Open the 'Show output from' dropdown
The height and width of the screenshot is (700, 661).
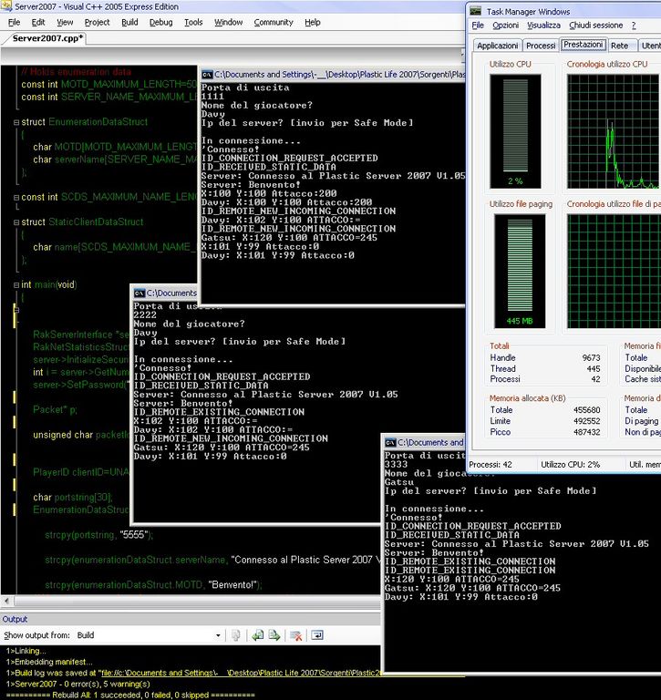coord(218,635)
